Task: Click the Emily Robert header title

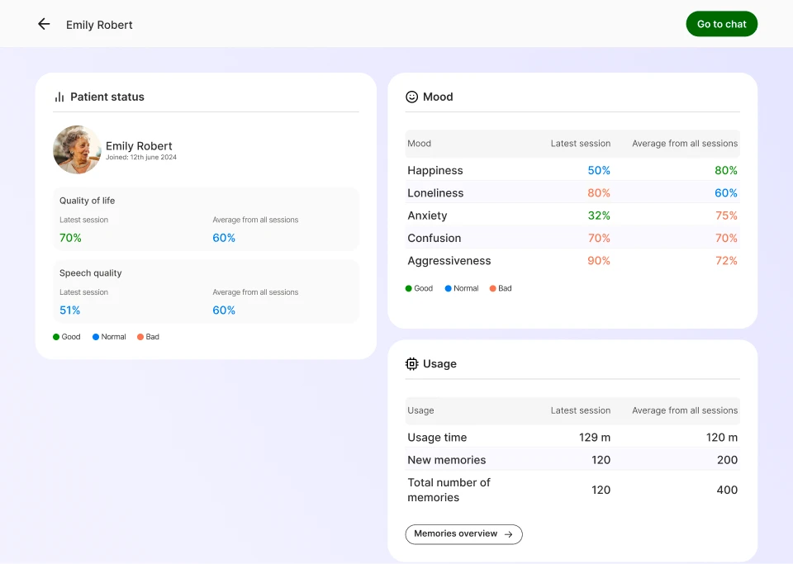Action: 99,25
